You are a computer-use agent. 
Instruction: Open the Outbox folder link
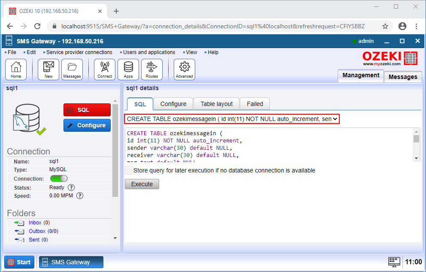36,231
